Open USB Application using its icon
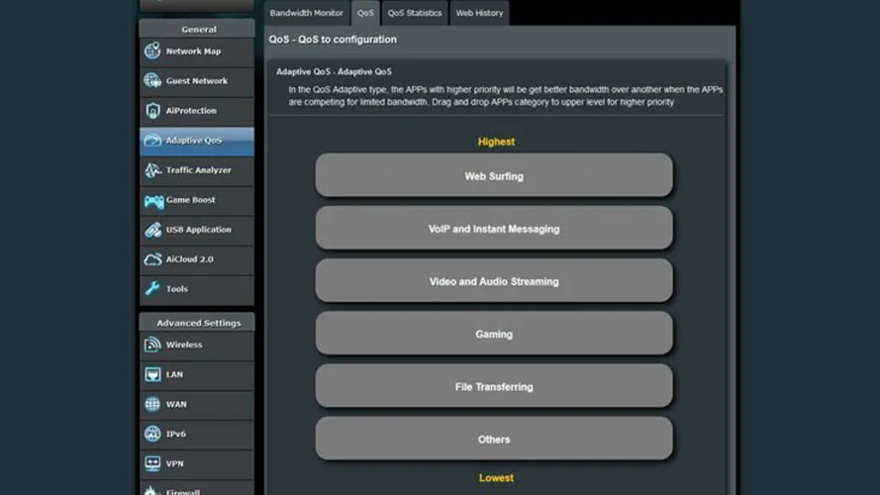The width and height of the screenshot is (880, 495). click(x=152, y=230)
